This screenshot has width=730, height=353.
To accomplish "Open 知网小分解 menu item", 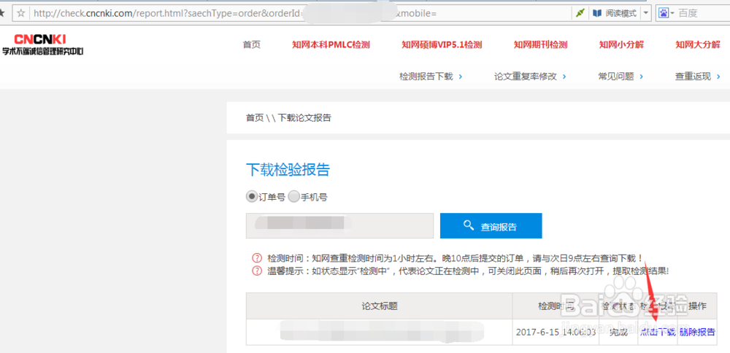I will pos(621,44).
